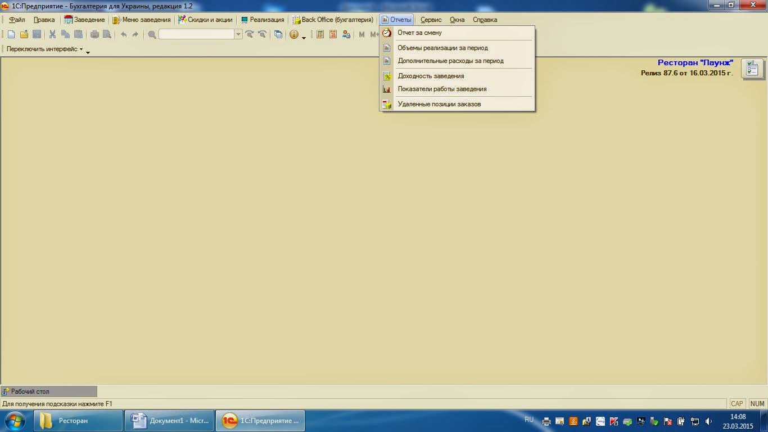Image resolution: width=768 pixels, height=432 pixels.
Task: Click the checklist icon near restaurant name
Action: (752, 69)
